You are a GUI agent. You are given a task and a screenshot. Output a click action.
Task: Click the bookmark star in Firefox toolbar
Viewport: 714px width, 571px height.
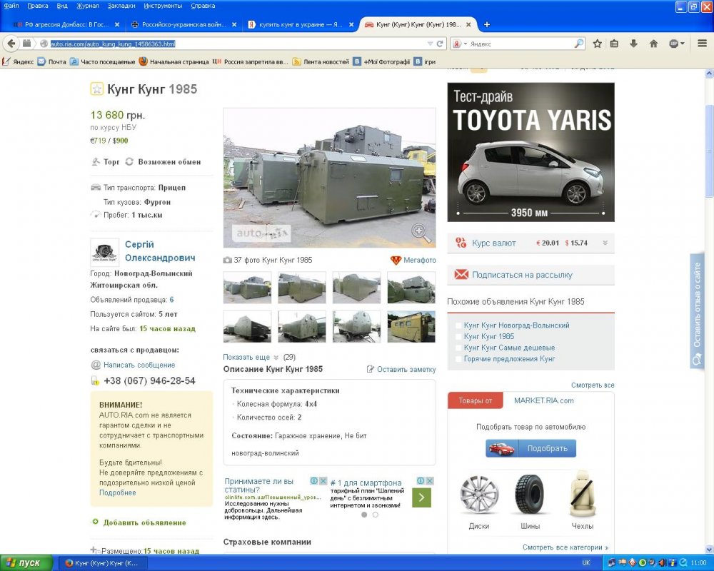[x=598, y=44]
